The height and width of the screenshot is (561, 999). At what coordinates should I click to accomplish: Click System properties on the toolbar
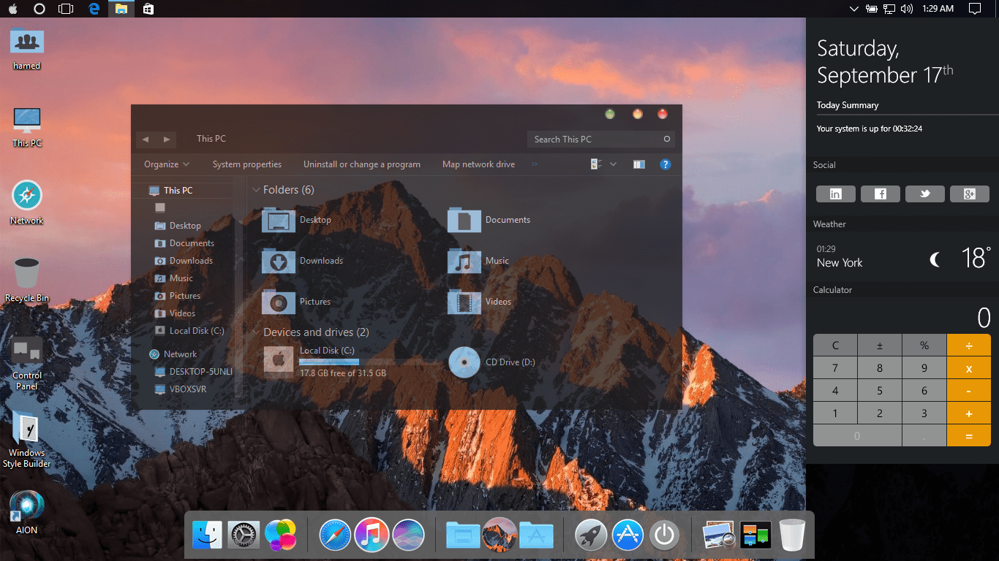tap(247, 164)
